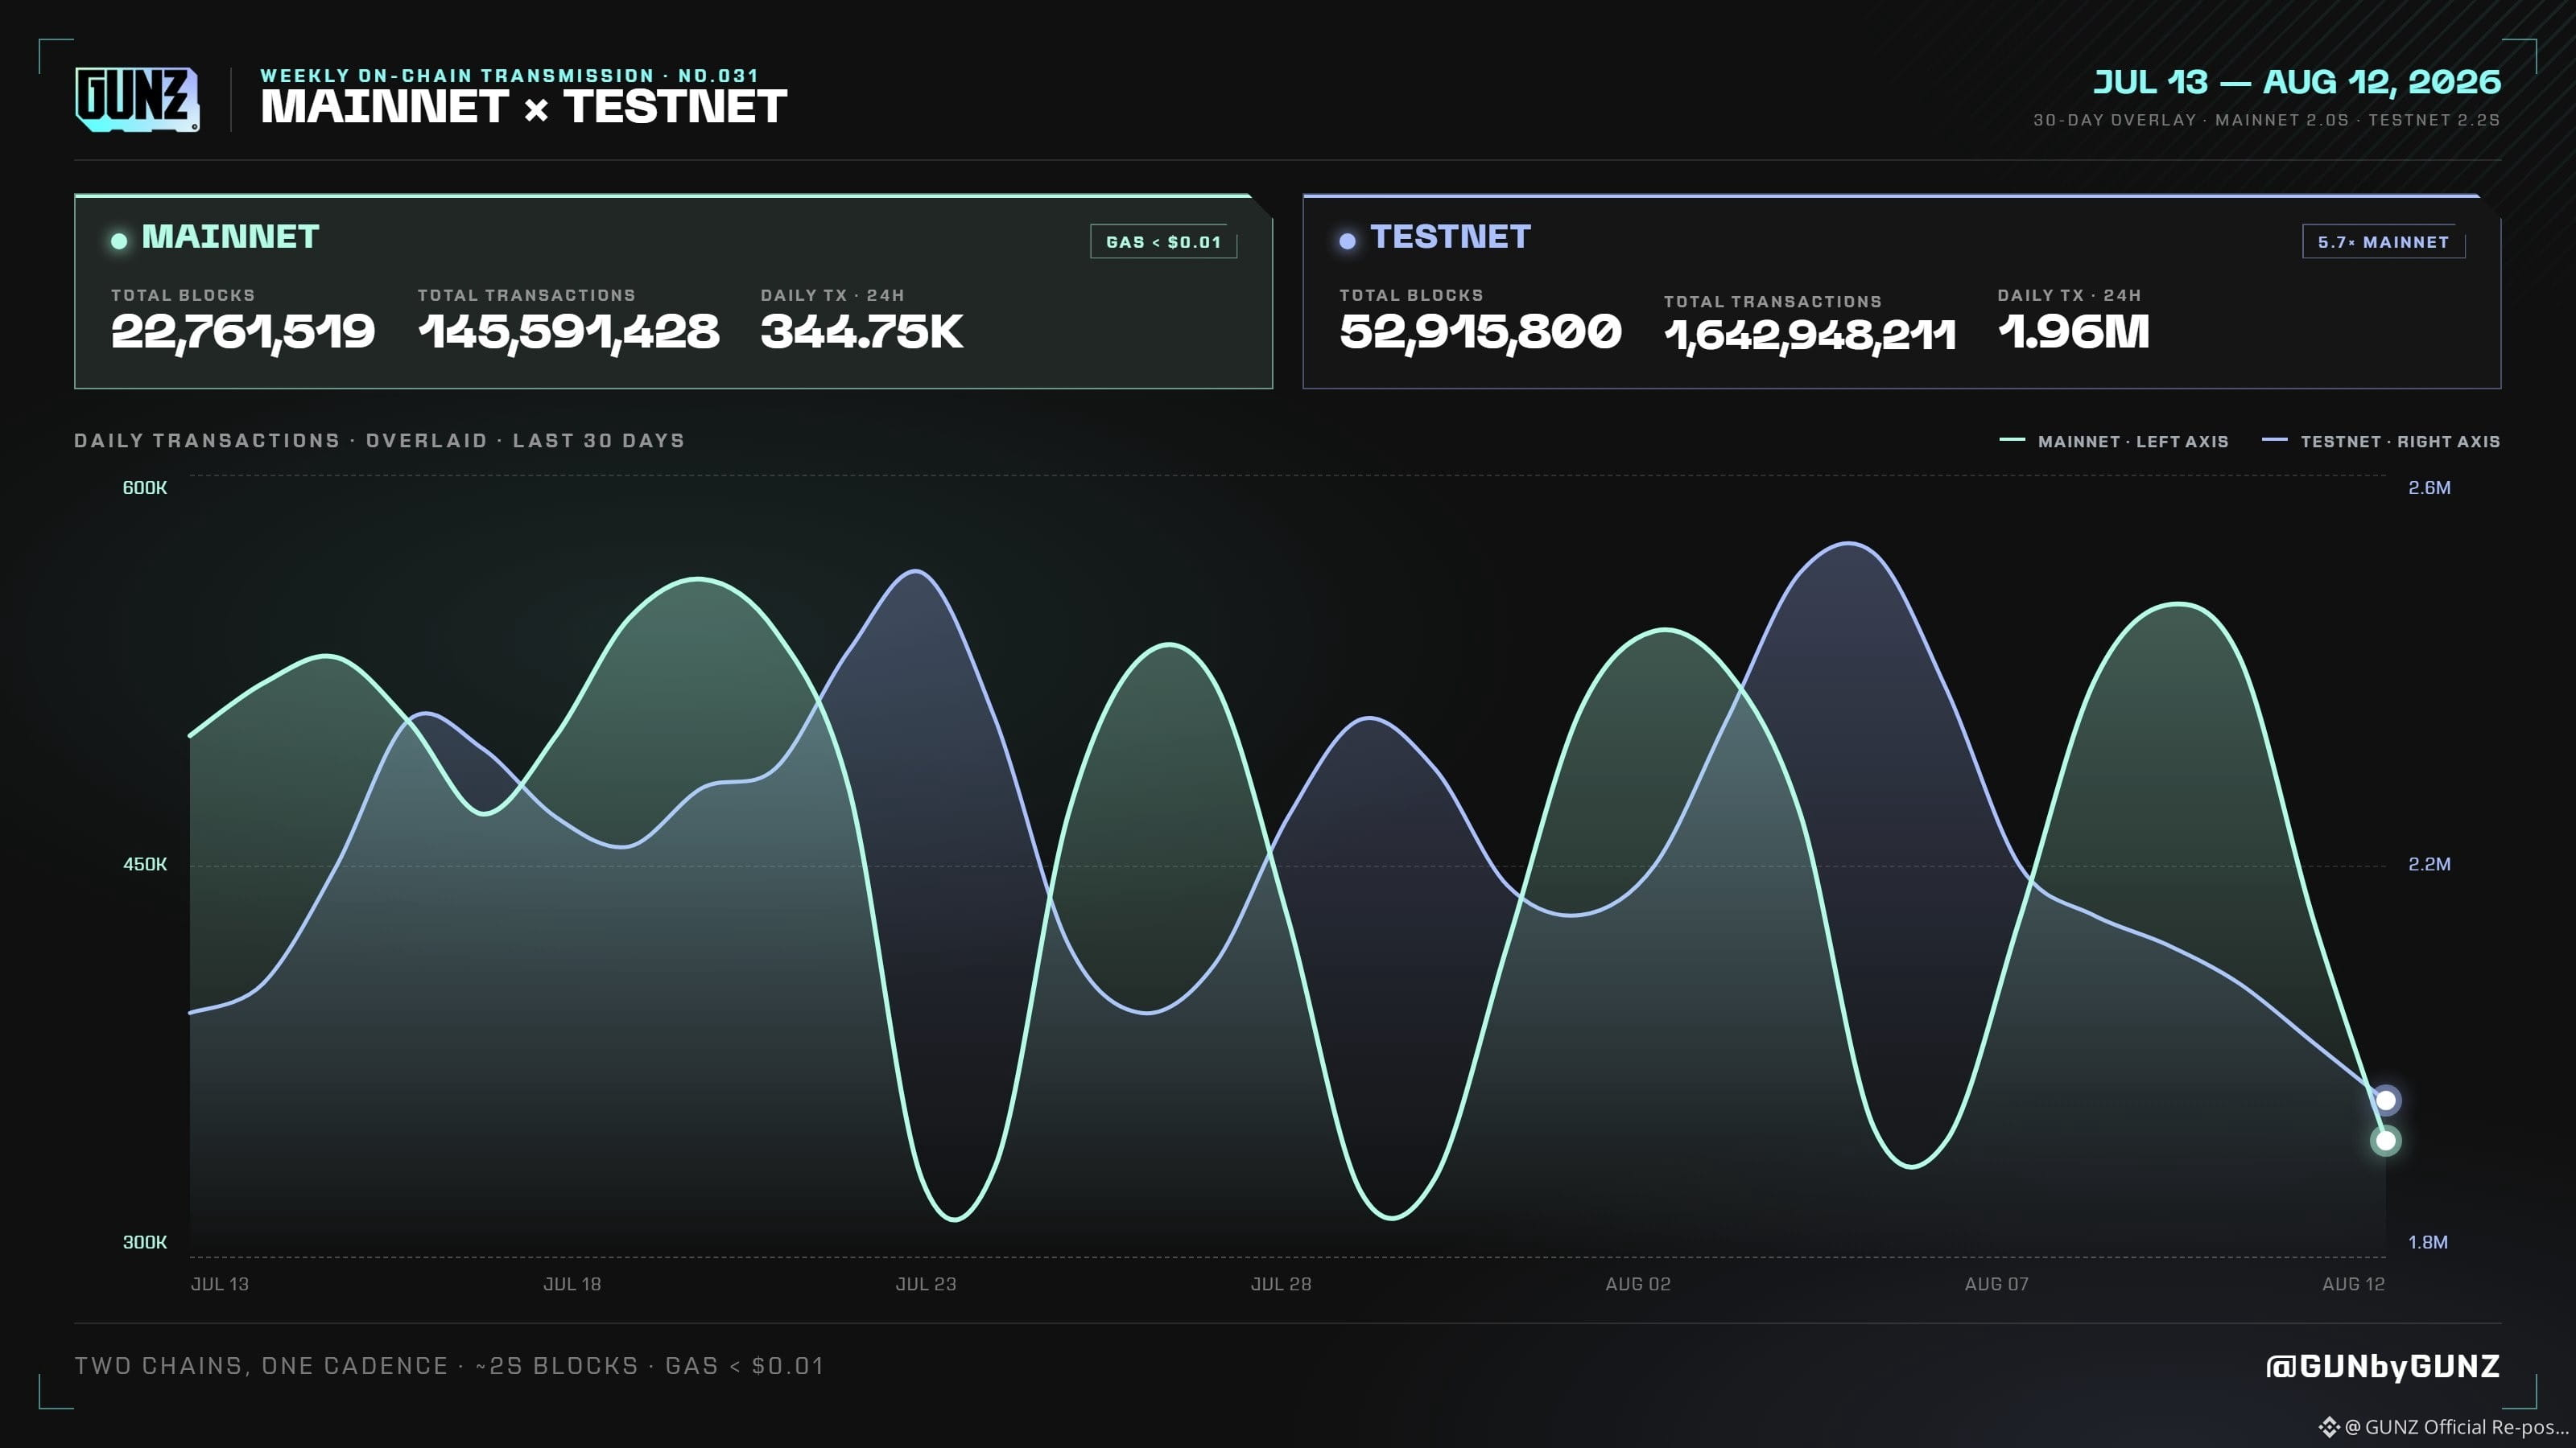Click the Mainnet end-point marker on Aug 12
2576x1448 pixels.
point(2385,1140)
